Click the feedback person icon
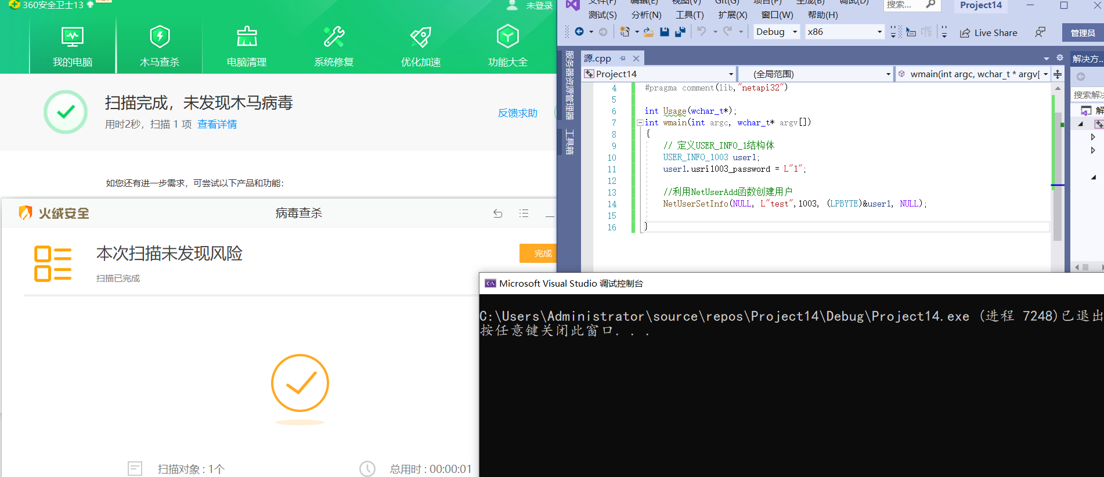 1040,32
